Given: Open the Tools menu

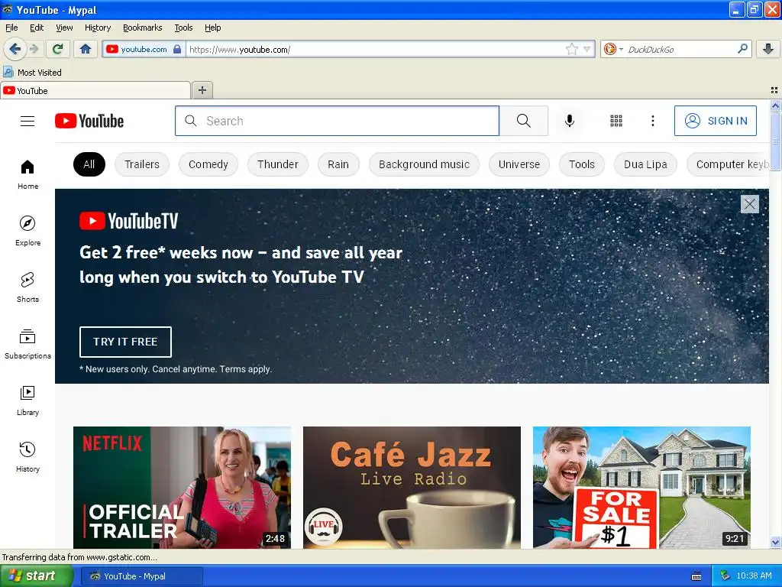Looking at the screenshot, I should pyautogui.click(x=183, y=28).
